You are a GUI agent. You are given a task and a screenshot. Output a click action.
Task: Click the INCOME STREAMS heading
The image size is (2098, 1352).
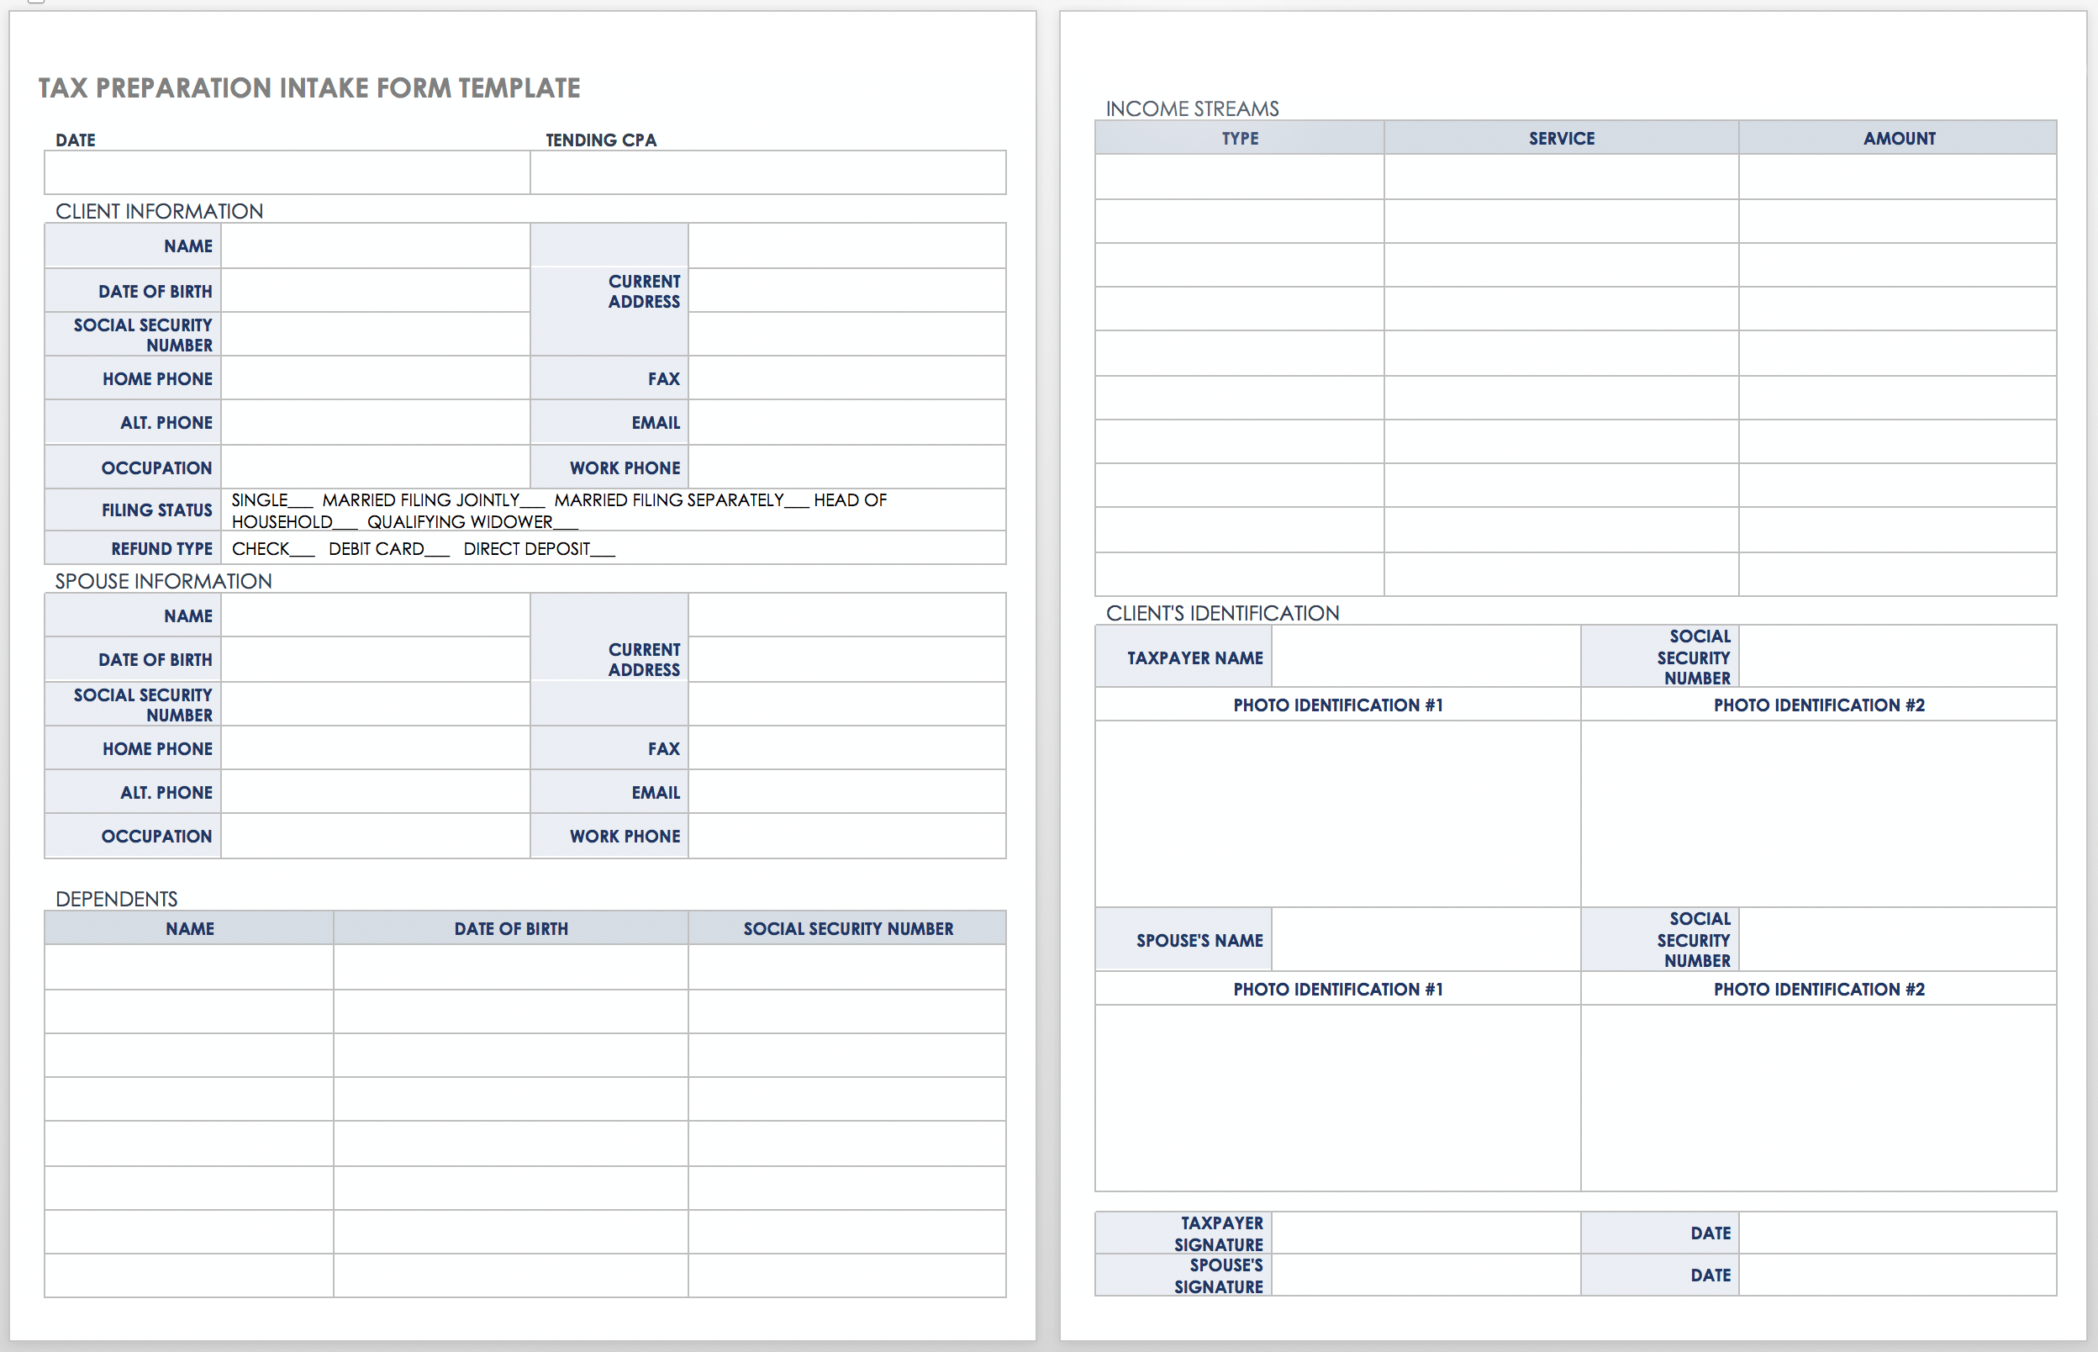coord(1192,108)
